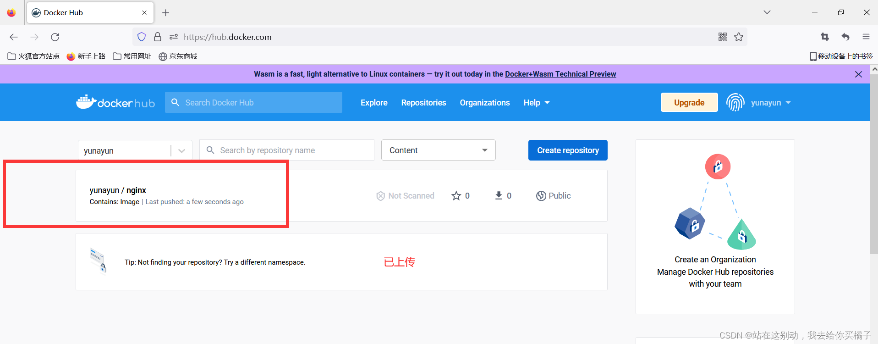Open Repositories page
The image size is (878, 344).
tap(424, 103)
